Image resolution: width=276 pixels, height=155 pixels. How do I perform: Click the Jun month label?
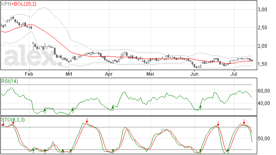(194, 74)
